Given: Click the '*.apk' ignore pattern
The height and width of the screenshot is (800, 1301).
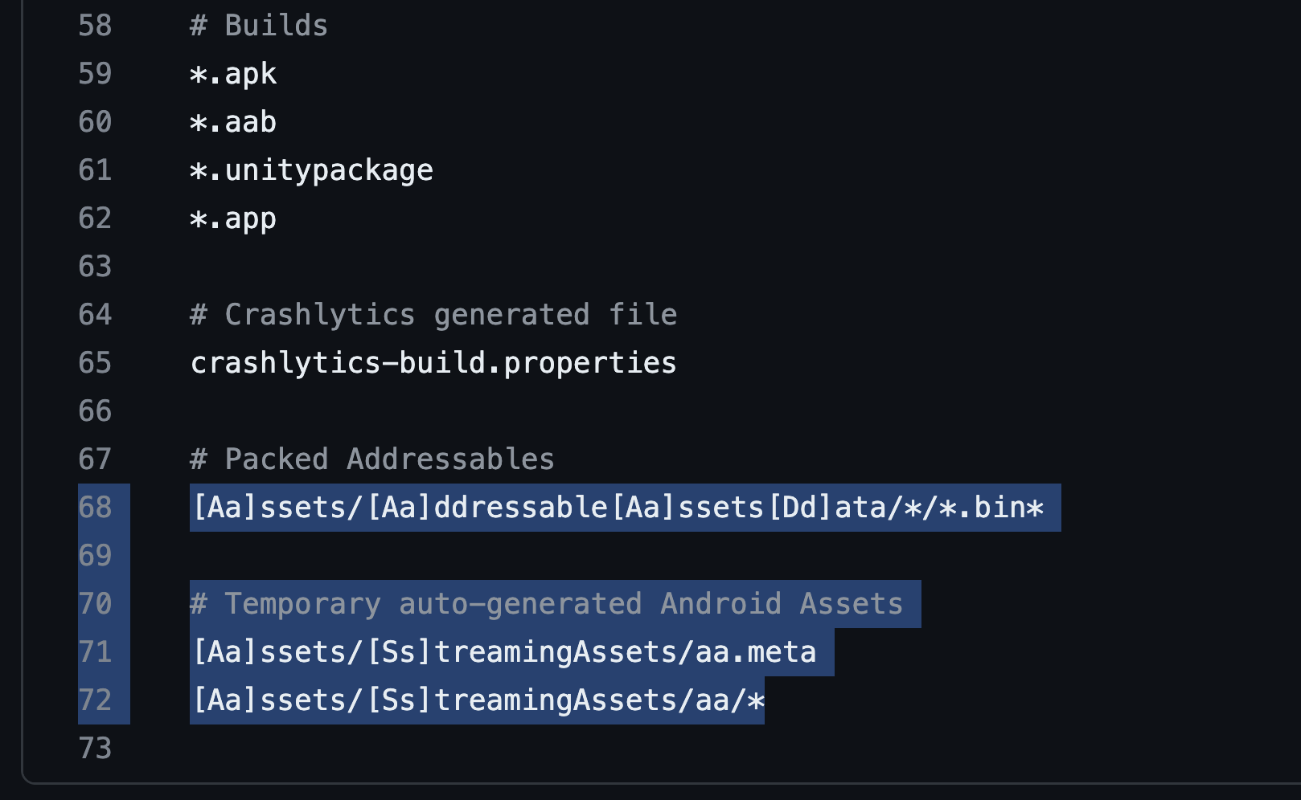Looking at the screenshot, I should click(x=233, y=74).
